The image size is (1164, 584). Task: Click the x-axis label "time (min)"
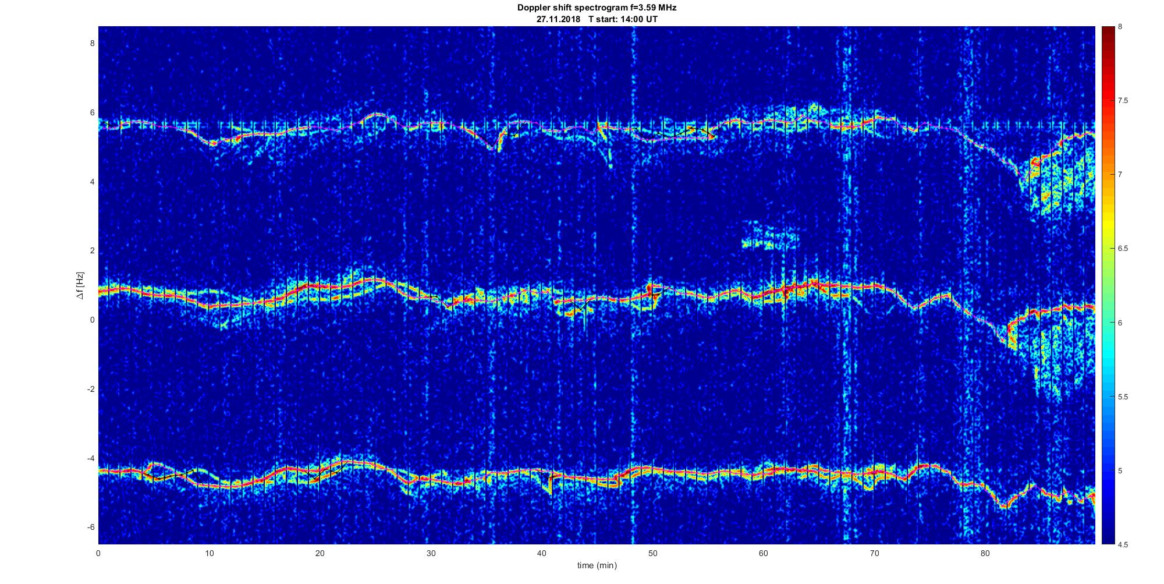(597, 565)
